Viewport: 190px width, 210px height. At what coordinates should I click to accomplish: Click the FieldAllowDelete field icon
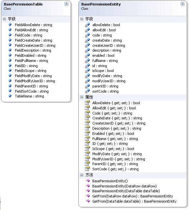[10, 25]
